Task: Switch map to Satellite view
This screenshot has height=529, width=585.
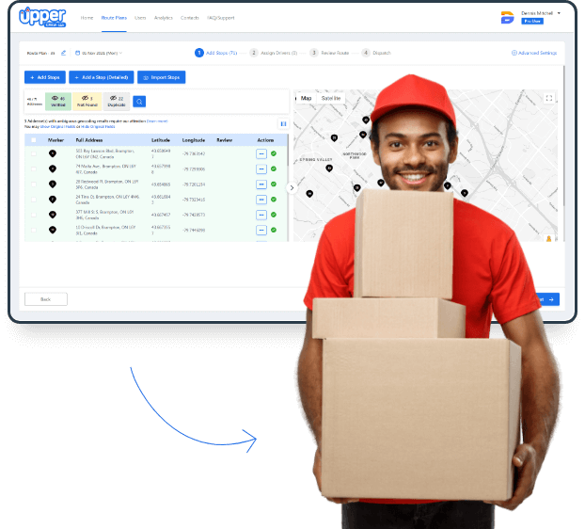Action: coord(331,98)
